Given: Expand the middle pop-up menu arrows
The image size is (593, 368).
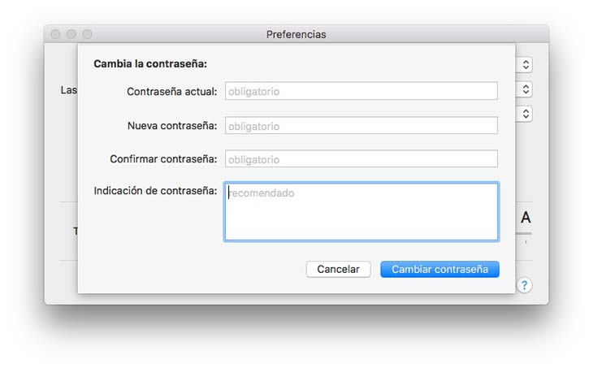Looking at the screenshot, I should (526, 89).
